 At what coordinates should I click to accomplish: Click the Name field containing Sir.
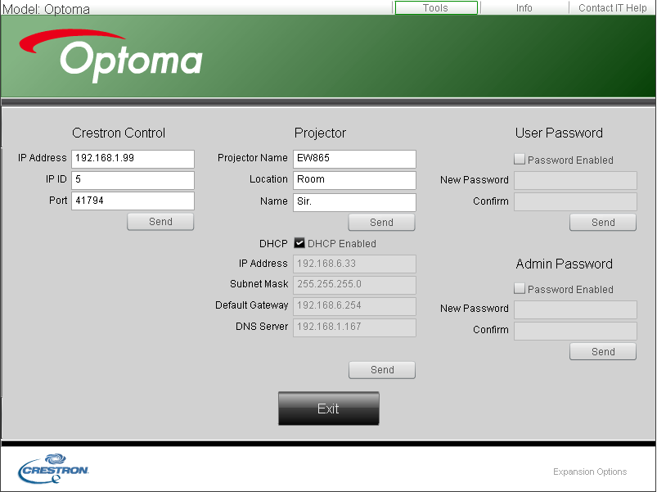click(354, 202)
